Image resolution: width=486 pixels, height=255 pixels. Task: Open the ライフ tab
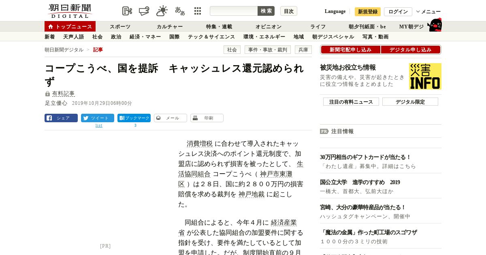(x=318, y=26)
